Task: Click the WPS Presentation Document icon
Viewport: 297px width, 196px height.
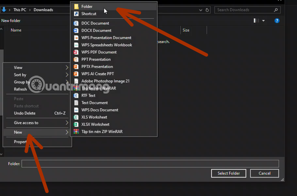Action: tap(76, 38)
